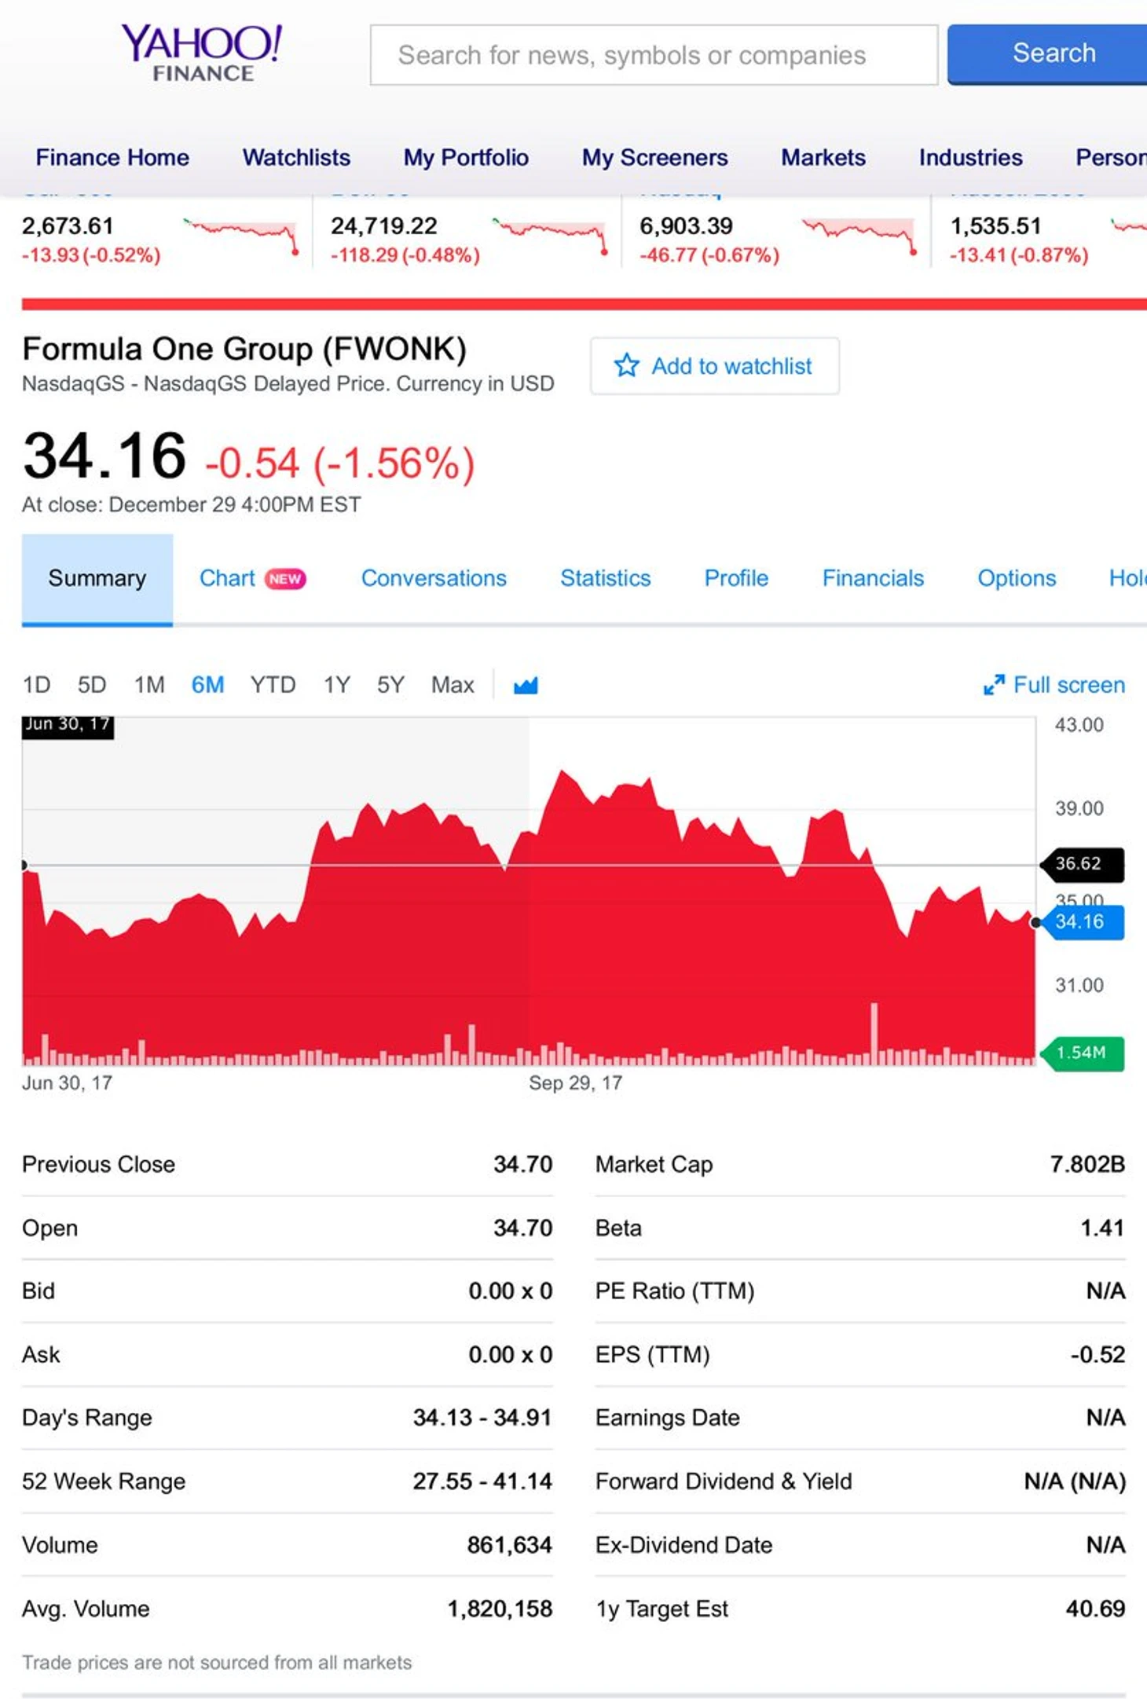Open the Industries menu item
Screen dimensions: 1147x1699
970,157
